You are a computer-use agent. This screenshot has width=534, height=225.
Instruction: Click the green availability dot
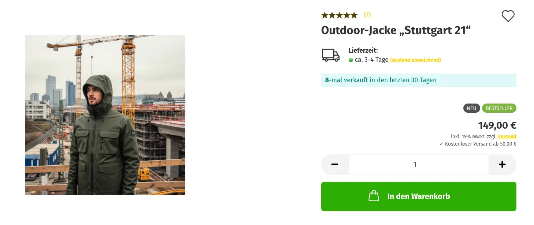(x=351, y=60)
